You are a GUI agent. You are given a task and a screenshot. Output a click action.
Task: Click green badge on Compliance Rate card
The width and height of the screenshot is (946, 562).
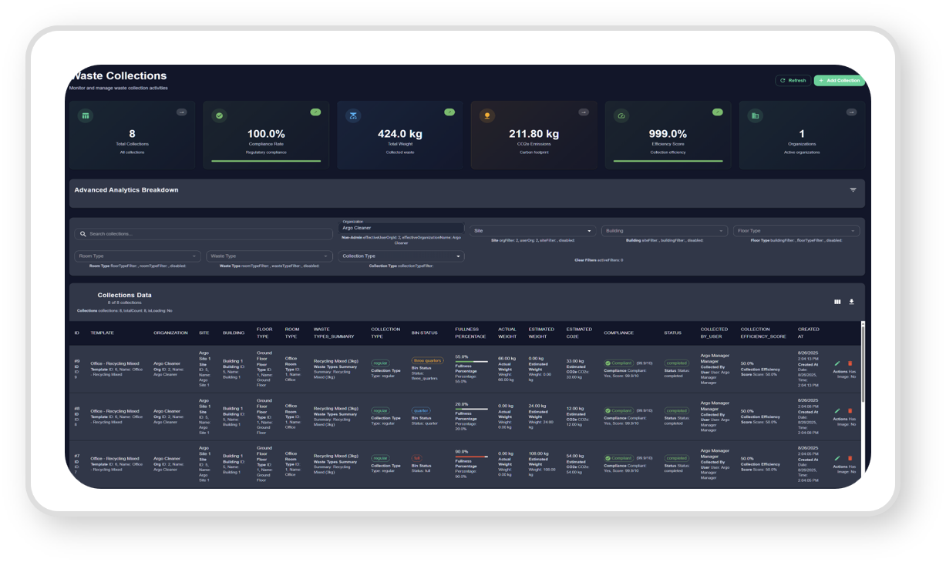315,112
